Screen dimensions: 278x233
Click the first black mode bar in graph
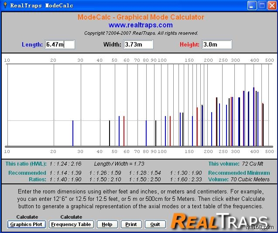[110, 133]
